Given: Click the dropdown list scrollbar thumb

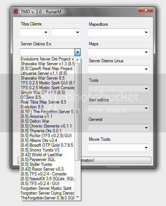Looking at the screenshot, I should (x=77, y=112).
